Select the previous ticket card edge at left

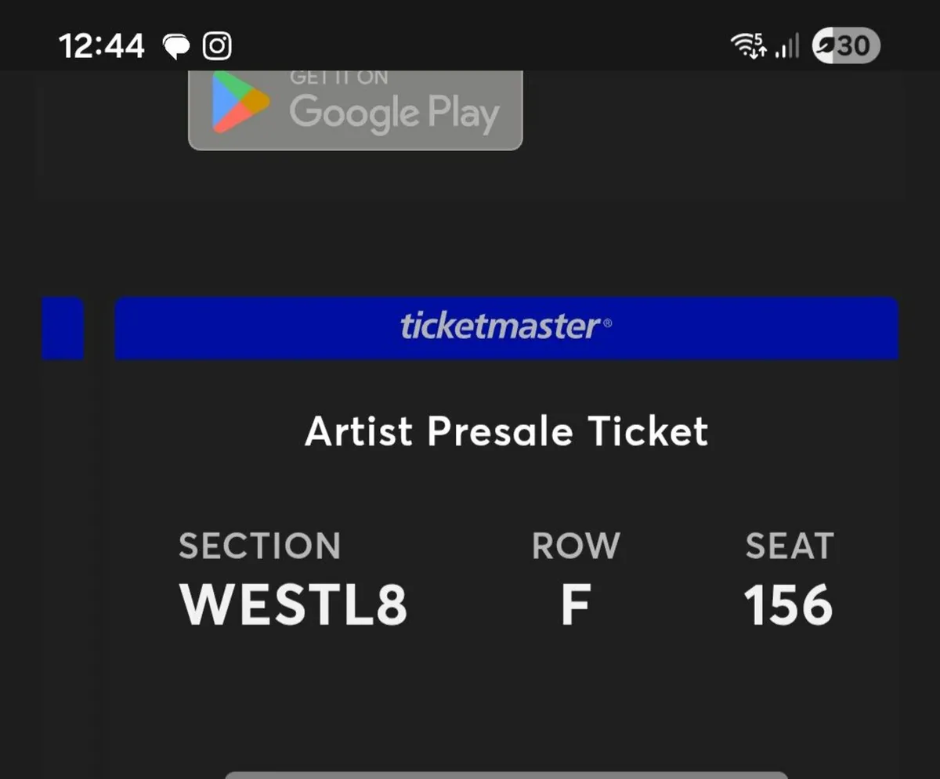pyautogui.click(x=63, y=328)
